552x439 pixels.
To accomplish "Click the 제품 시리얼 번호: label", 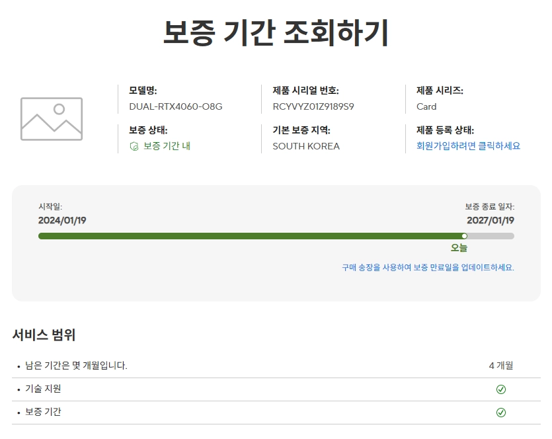I will pyautogui.click(x=305, y=91).
